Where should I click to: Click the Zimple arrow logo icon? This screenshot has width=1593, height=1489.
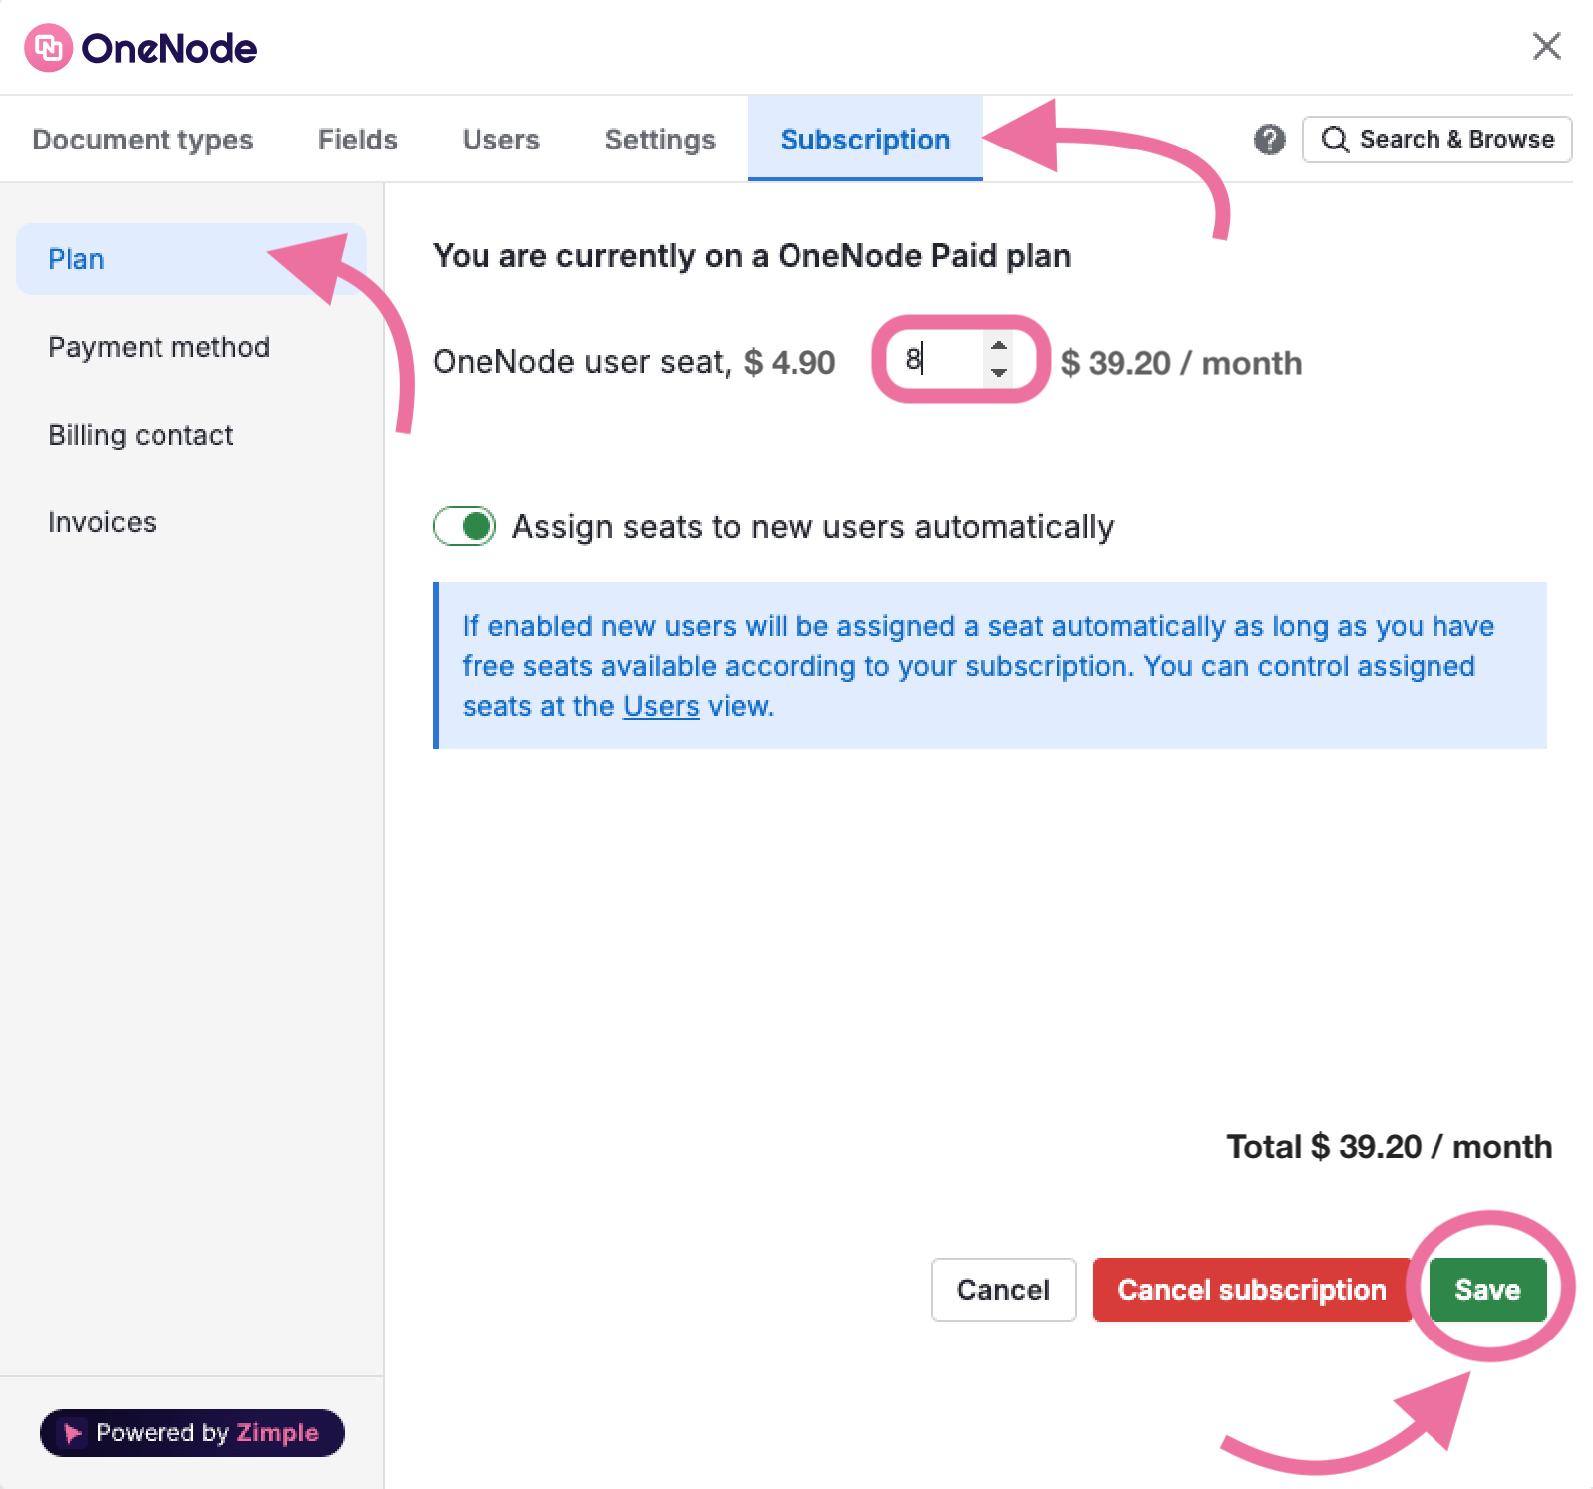tap(73, 1433)
